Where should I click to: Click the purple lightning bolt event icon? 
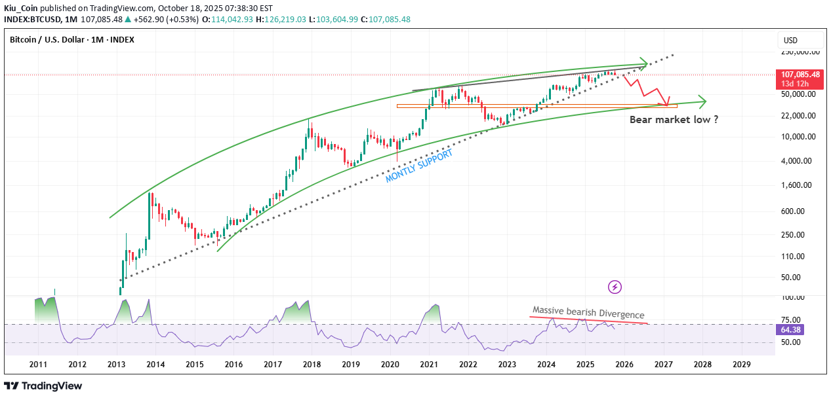(x=615, y=287)
